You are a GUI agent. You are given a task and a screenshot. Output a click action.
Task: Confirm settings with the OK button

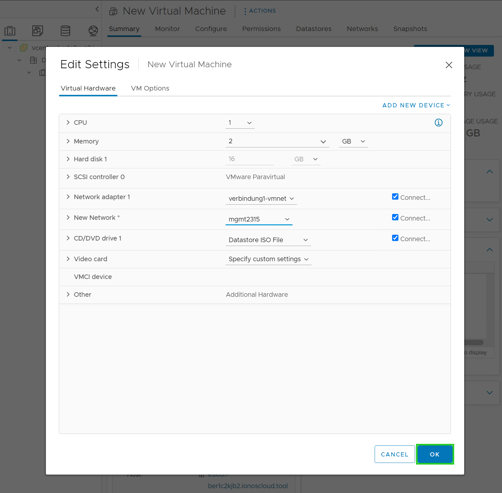tap(435, 454)
